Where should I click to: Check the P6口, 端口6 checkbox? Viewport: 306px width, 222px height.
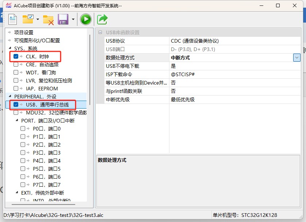[23, 177]
